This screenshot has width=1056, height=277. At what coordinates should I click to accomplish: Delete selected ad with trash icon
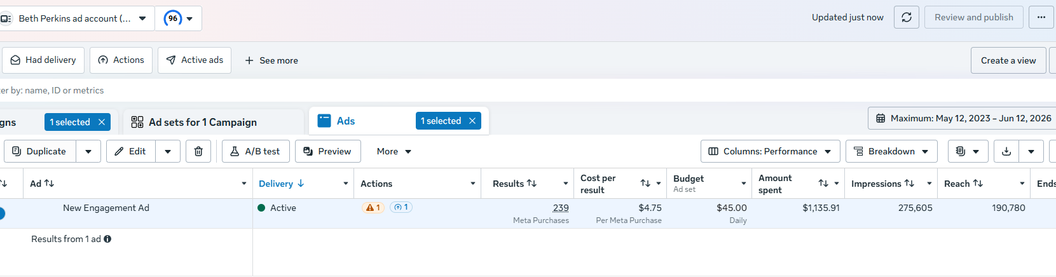[x=198, y=151]
